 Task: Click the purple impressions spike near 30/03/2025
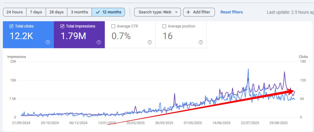click(174, 94)
